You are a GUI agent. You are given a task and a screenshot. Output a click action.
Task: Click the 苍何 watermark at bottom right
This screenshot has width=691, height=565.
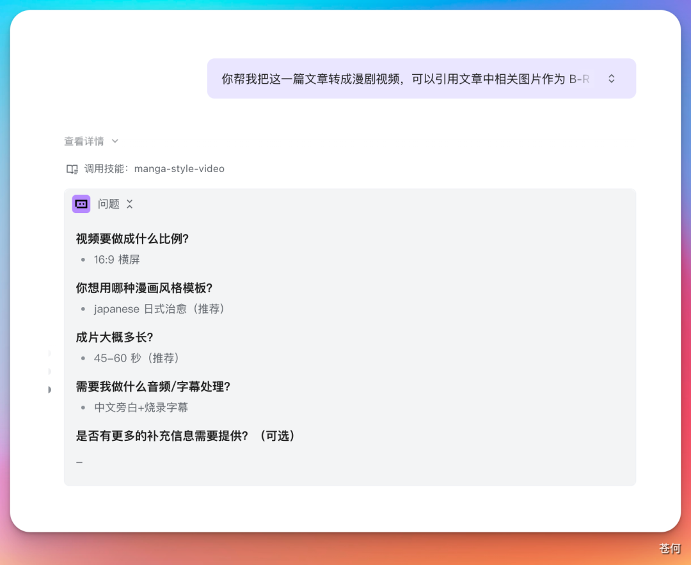(x=669, y=549)
